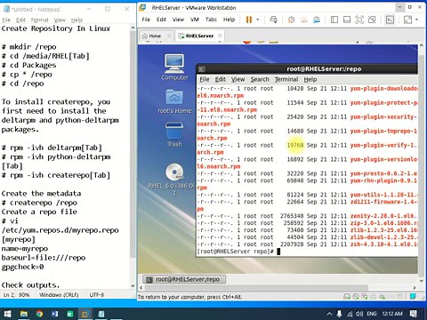Click the VMware vertical scrollbar down arrow

[421, 280]
